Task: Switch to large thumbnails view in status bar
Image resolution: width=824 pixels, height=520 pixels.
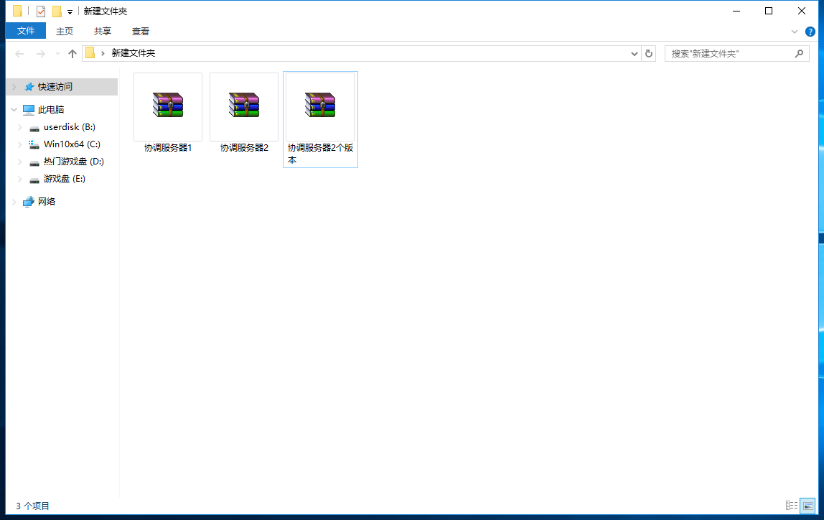Action: [807, 506]
